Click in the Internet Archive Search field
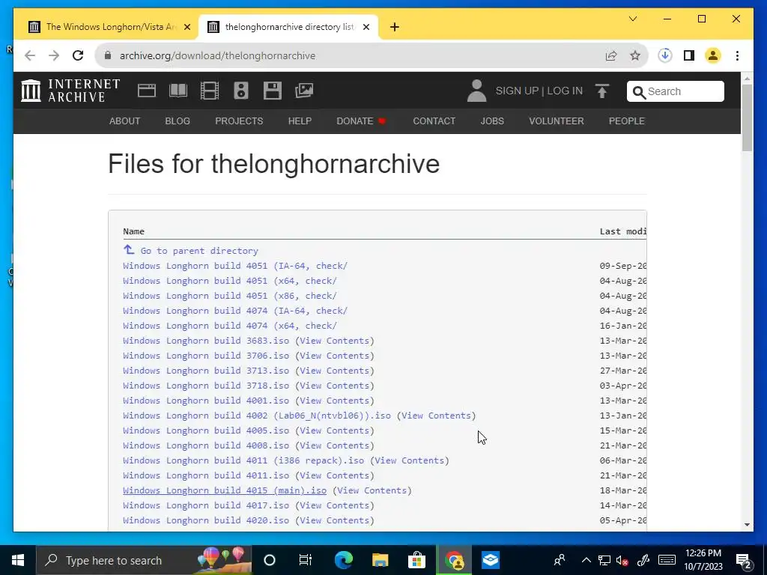Image resolution: width=767 pixels, height=575 pixels. tap(675, 91)
